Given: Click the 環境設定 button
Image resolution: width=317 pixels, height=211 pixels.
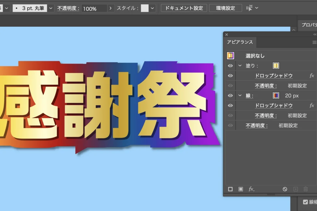Looking at the screenshot, I should point(225,8).
